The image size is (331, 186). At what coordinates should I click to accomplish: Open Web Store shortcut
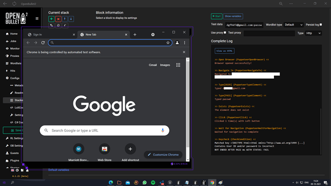(105, 152)
